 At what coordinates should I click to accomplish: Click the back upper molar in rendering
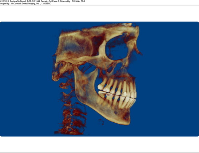tap(101, 87)
